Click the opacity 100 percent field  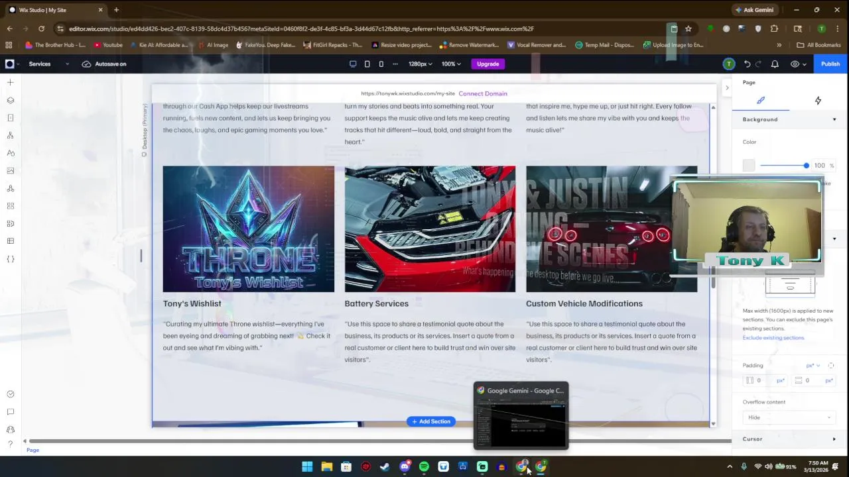click(824, 166)
